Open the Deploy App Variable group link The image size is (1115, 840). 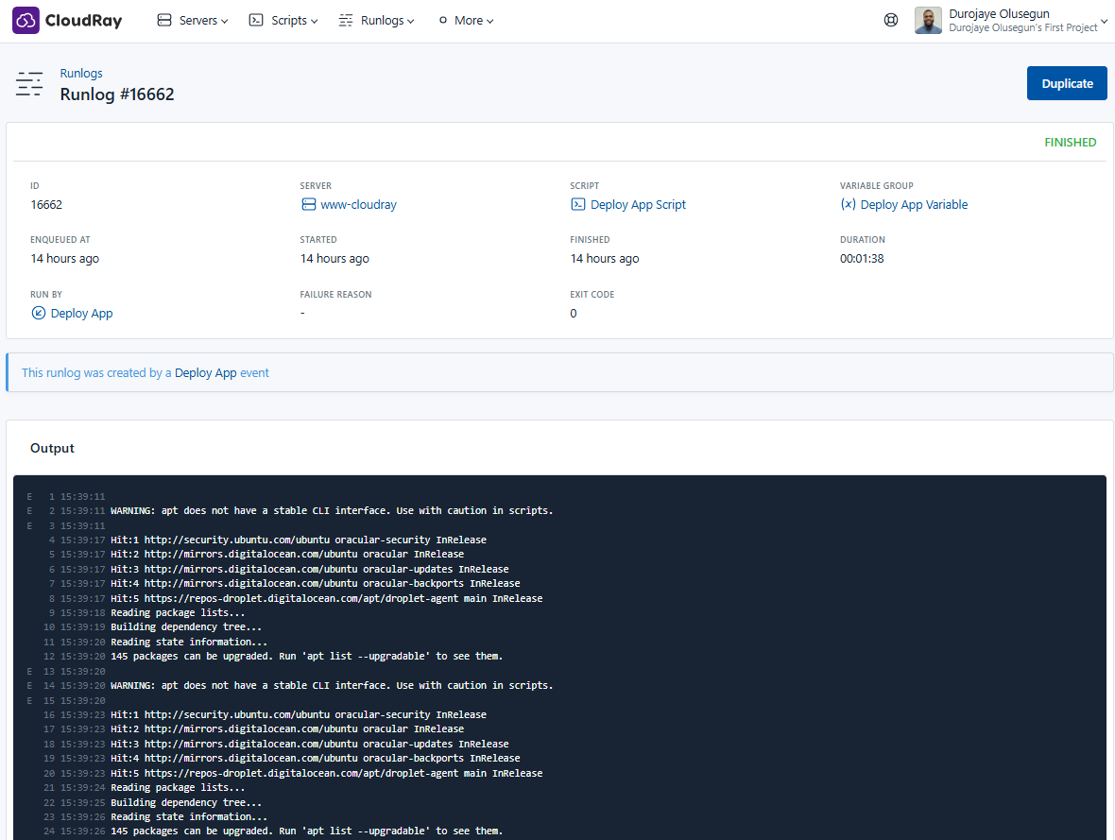[x=914, y=205]
